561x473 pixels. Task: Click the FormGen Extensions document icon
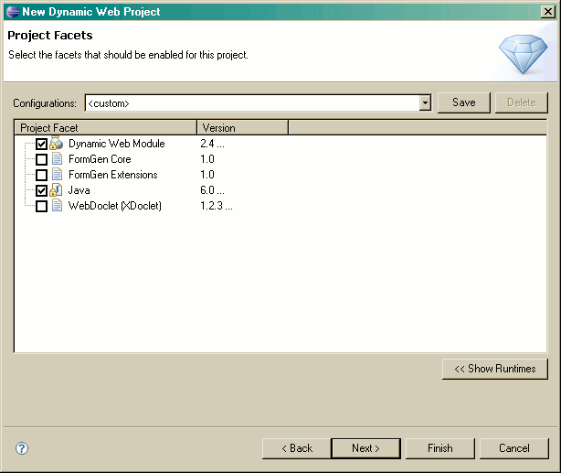point(56,175)
